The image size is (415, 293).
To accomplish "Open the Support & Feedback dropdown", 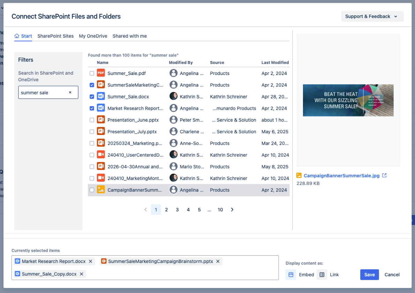I will pos(372,16).
